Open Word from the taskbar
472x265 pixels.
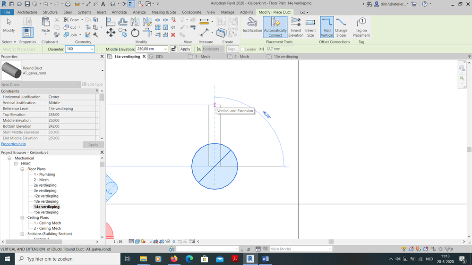(x=265, y=259)
